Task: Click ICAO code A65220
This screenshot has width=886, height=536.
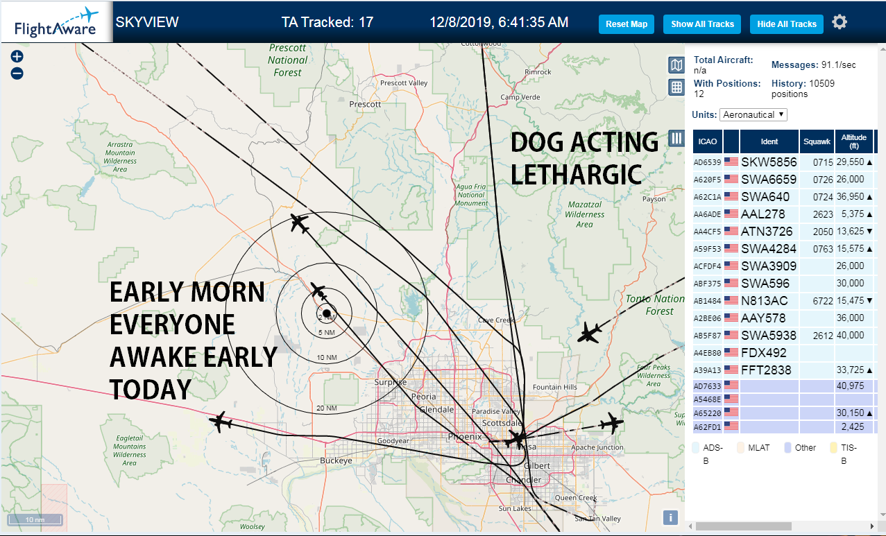Action: click(x=707, y=413)
